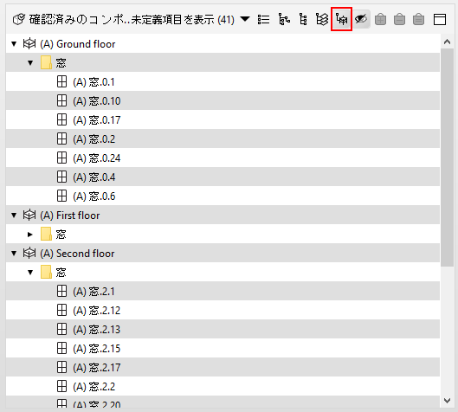The width and height of the screenshot is (458, 412).
Task: Click the First floor storey icon
Action: pyautogui.click(x=29, y=216)
